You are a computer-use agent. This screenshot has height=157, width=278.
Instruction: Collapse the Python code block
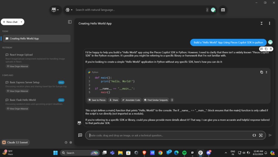point(266,72)
